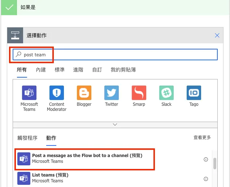Click the 選擇動作 header icon
Screen dimensions: 230x187
[x=15, y=35]
